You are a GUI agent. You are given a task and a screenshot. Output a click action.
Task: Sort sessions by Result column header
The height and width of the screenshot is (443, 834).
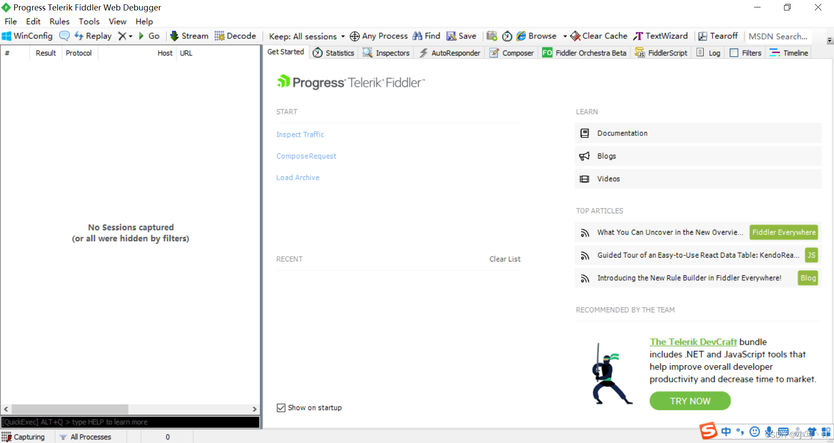(46, 53)
